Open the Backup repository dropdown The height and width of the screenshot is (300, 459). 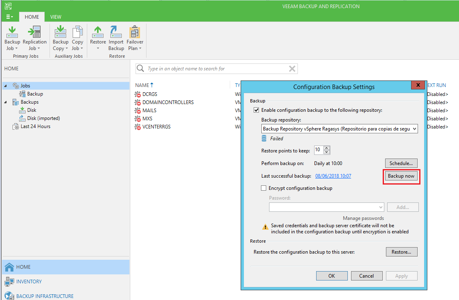click(x=414, y=128)
